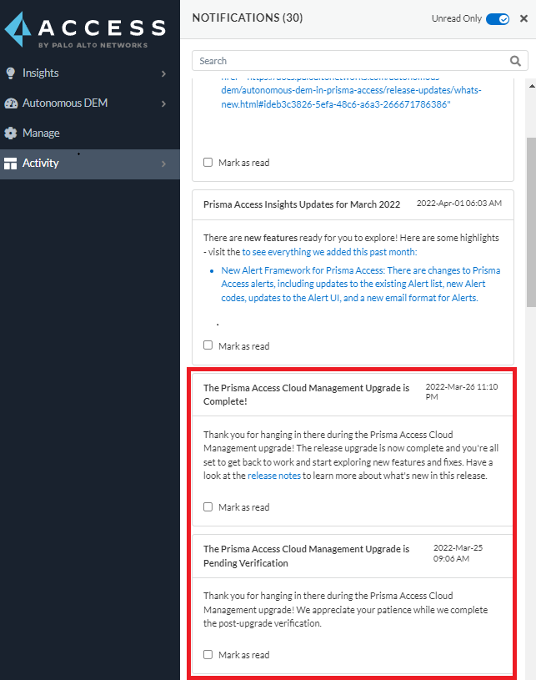Viewport: 536px width, 680px height.
Task: Click the scrollbar up arrow
Action: [x=532, y=86]
